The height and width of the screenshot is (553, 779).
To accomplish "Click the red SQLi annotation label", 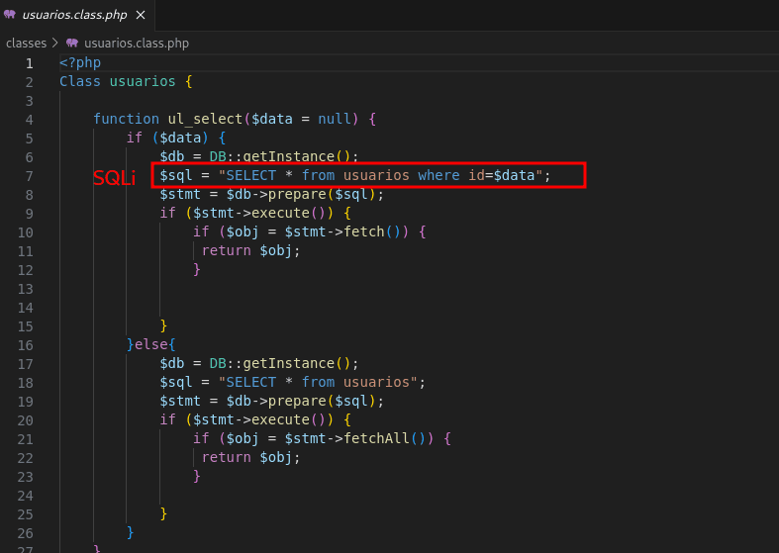I will 114,177.
